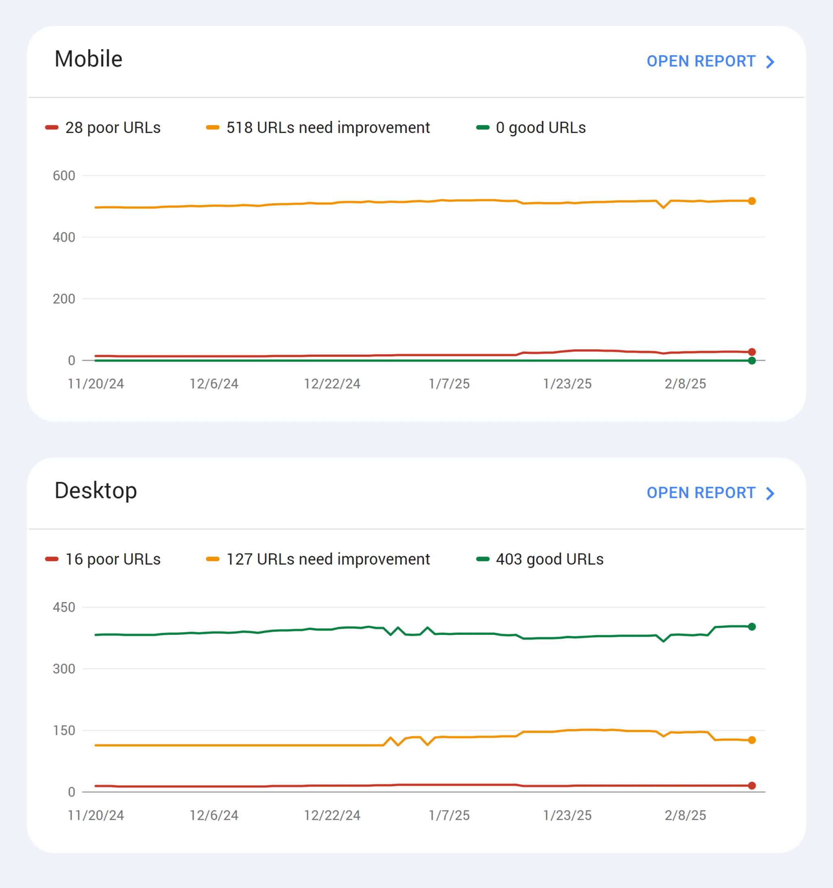Click the 2/8/25 date on Mobile chart axis
This screenshot has height=888, width=833.
point(685,384)
